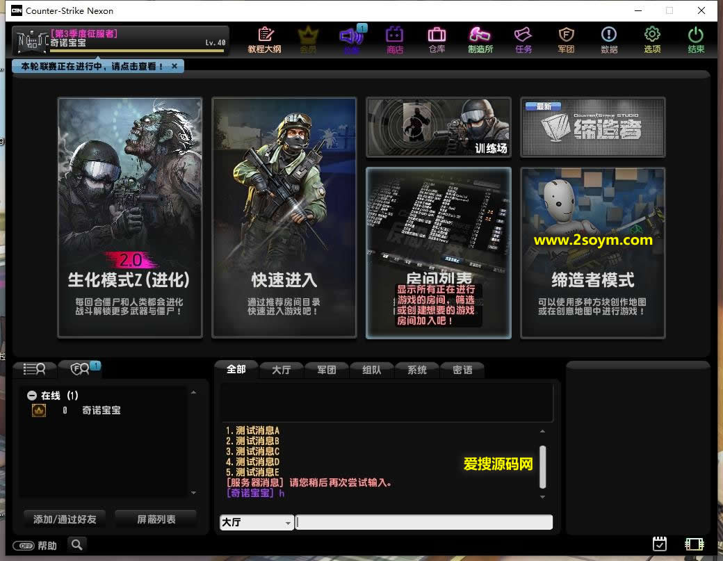Switch to clan members tab icon
The image size is (723, 561).
click(x=80, y=368)
